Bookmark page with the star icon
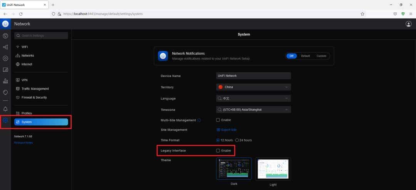416x190 pixels. pos(362,14)
